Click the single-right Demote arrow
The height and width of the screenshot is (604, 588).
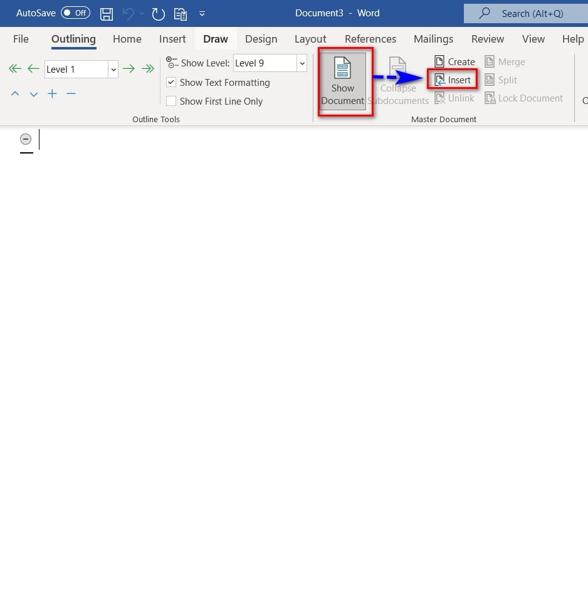pos(129,69)
